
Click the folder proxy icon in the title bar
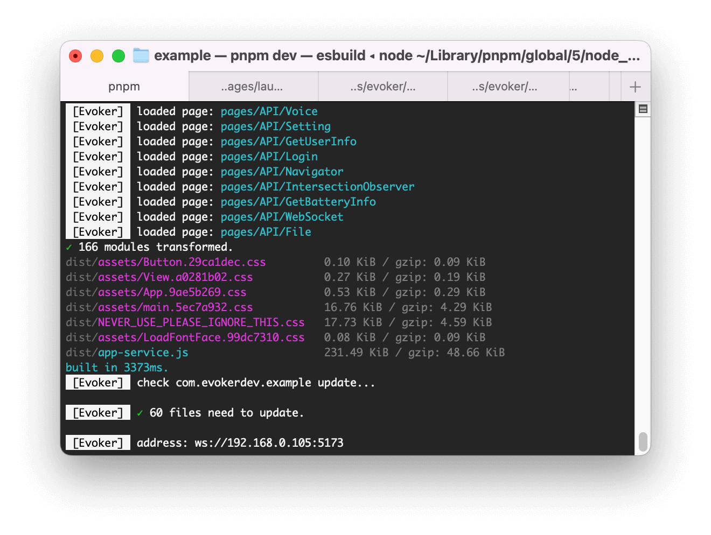coord(141,55)
